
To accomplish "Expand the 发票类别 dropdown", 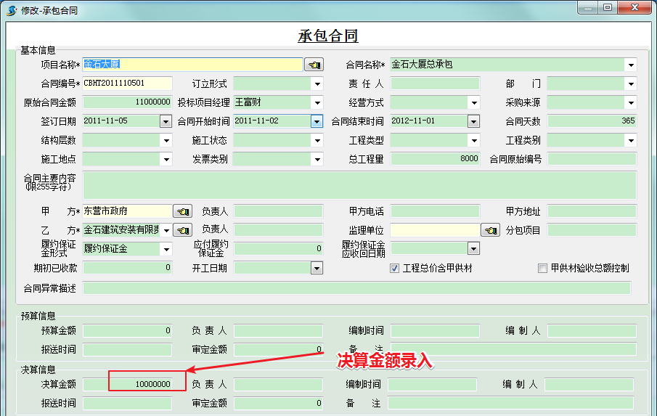I will (x=317, y=159).
